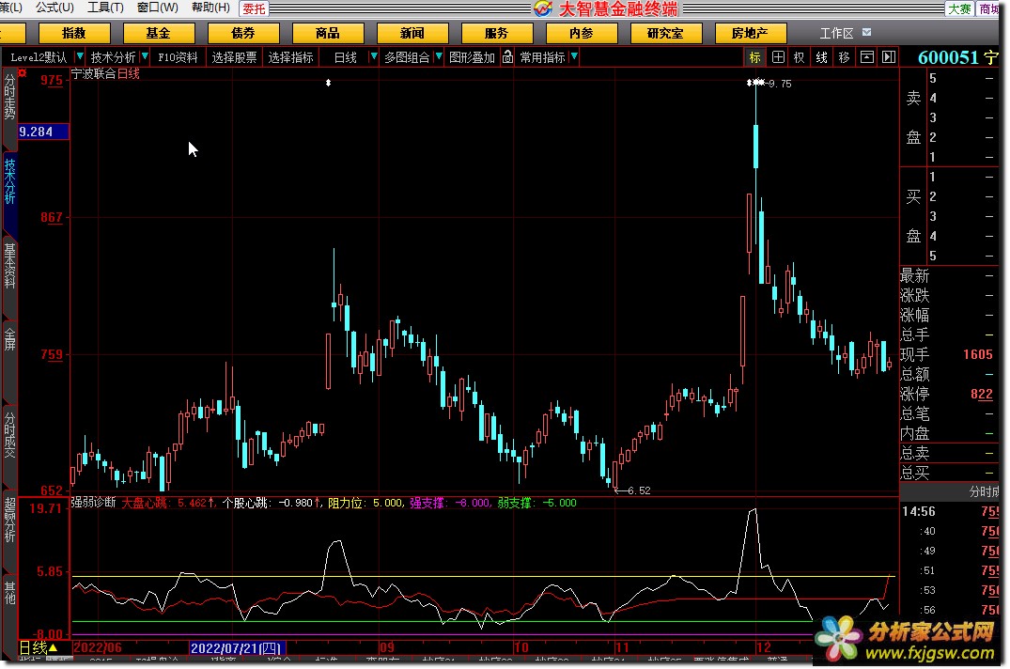1010x669 pixels.
Task: Expand the 常用指标 dropdown arrow
Action: click(574, 56)
